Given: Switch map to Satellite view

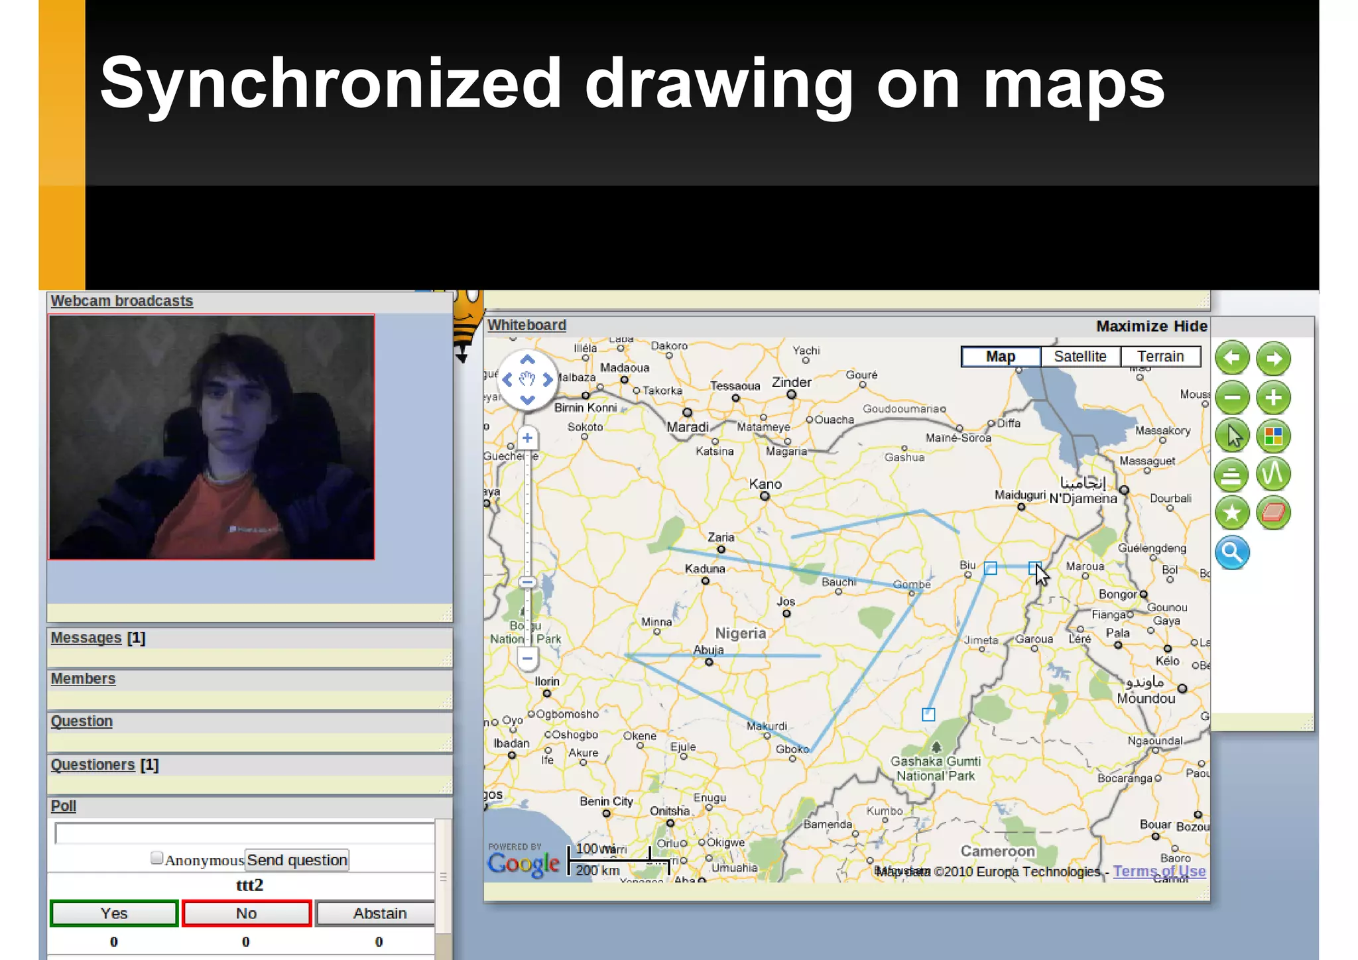Looking at the screenshot, I should pos(1080,357).
